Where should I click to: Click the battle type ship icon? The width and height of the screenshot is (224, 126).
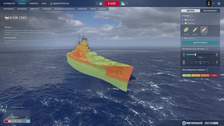(x=101, y=3)
